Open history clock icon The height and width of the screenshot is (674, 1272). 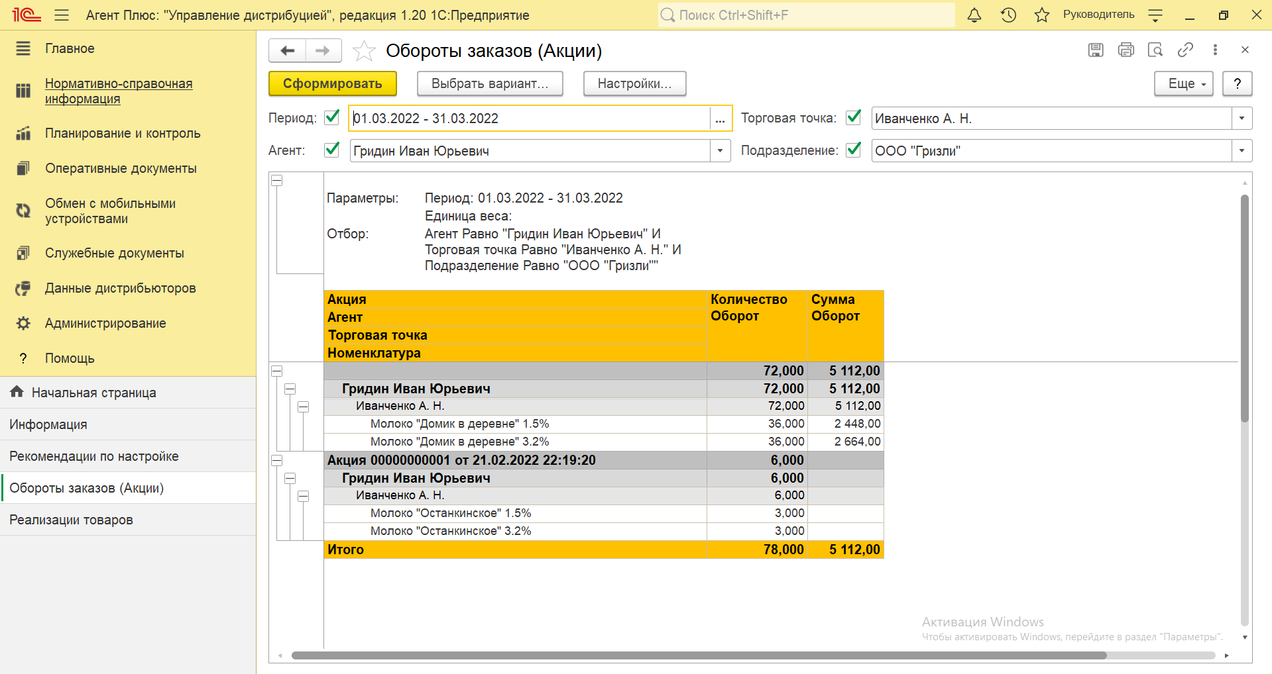[1008, 15]
